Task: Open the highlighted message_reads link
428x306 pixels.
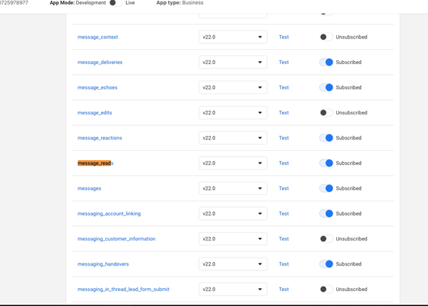Action: click(x=95, y=163)
